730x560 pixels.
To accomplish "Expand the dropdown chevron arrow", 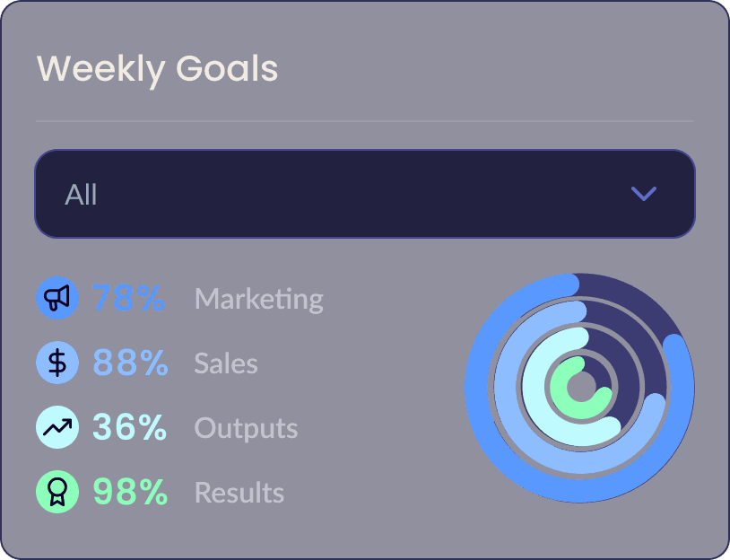I will [x=644, y=194].
